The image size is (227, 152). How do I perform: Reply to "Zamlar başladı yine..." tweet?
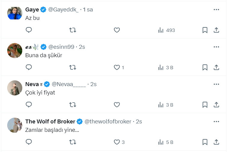click(29, 142)
